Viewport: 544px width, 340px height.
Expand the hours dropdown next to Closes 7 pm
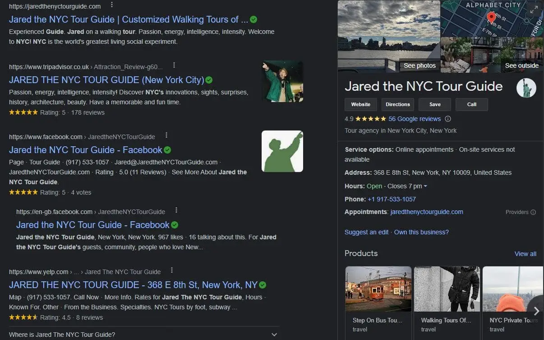[x=425, y=186]
